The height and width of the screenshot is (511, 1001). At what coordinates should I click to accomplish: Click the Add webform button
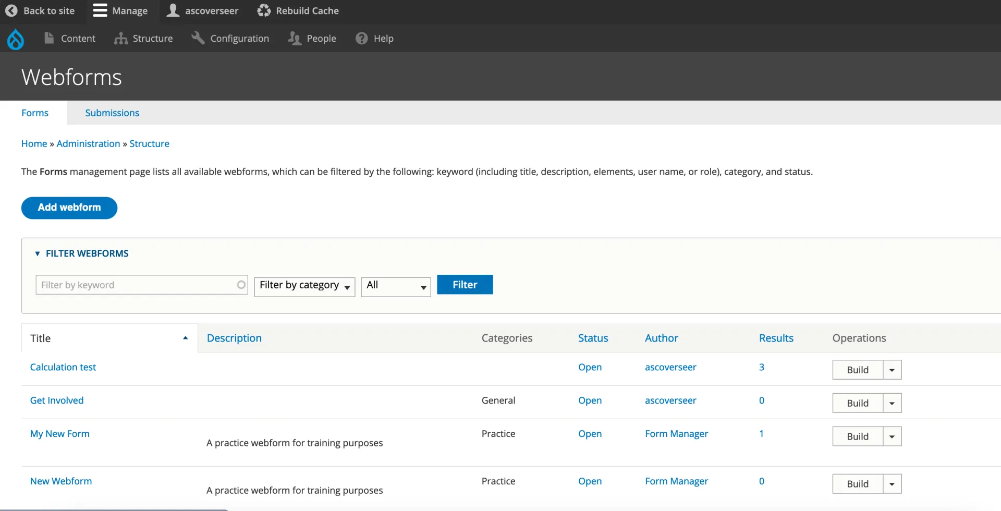pos(69,208)
